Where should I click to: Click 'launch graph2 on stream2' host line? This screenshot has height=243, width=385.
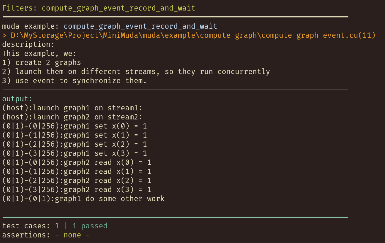point(72,117)
